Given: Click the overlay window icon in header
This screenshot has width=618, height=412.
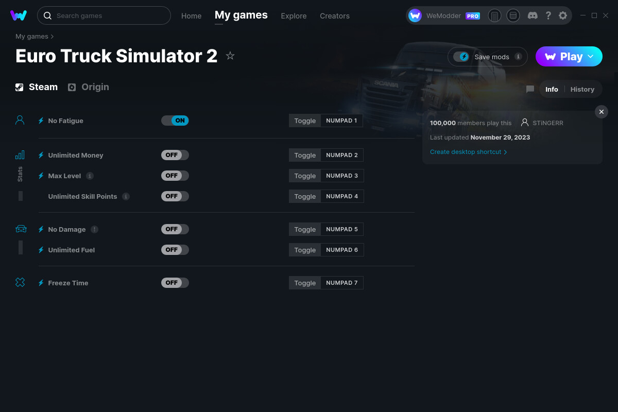Looking at the screenshot, I should 513,15.
